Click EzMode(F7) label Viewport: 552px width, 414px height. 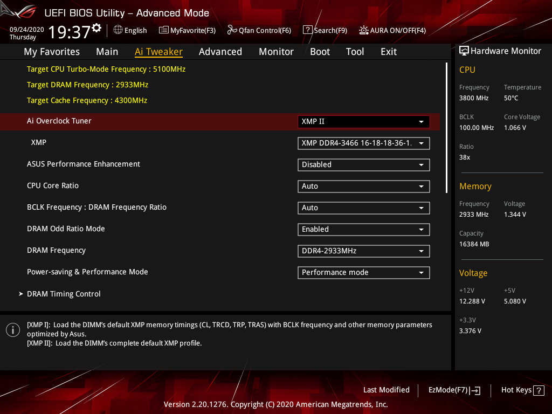click(448, 390)
